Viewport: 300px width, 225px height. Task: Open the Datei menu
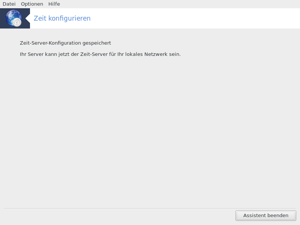9,4
